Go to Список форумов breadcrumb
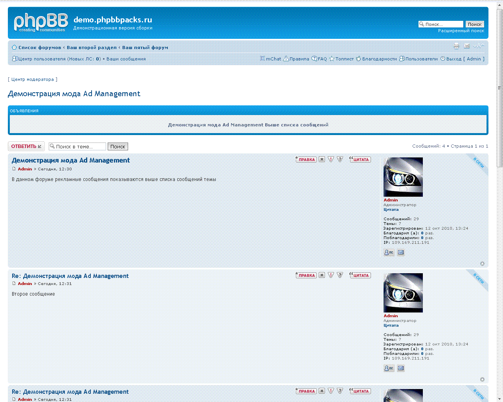Image resolution: width=503 pixels, height=402 pixels. pyautogui.click(x=40, y=48)
